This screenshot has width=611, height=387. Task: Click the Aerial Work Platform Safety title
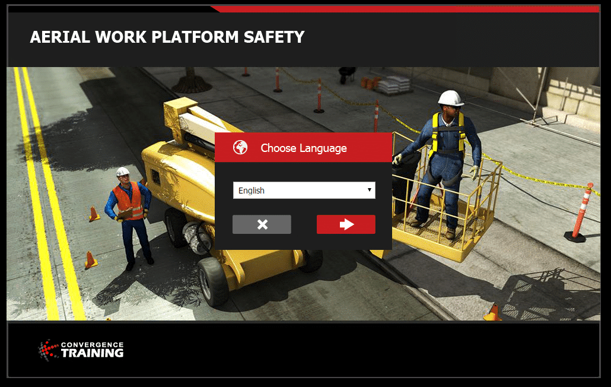[x=167, y=37]
